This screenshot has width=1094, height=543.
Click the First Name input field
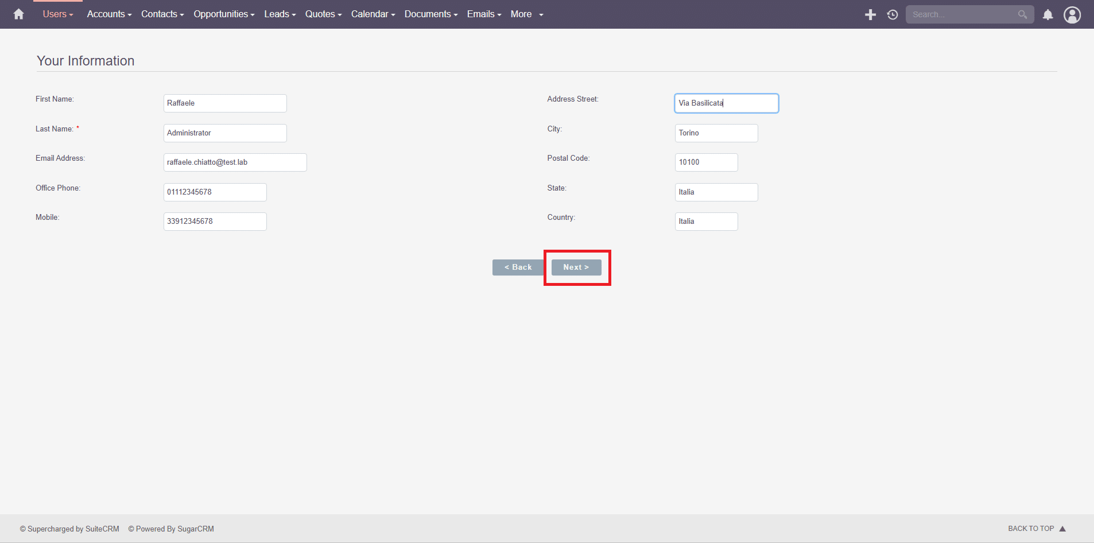224,103
